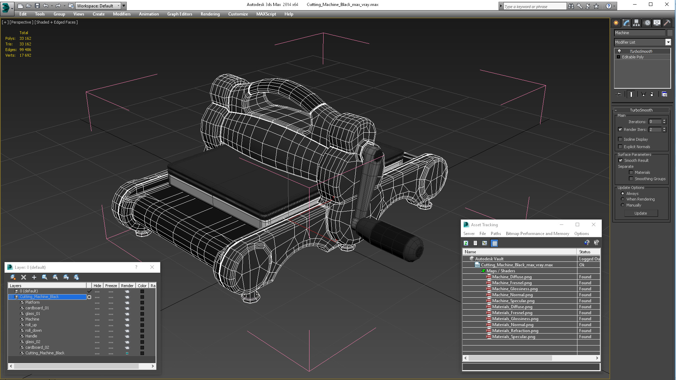
Task: Click the Hide column header in Layers
Action: [x=97, y=286]
